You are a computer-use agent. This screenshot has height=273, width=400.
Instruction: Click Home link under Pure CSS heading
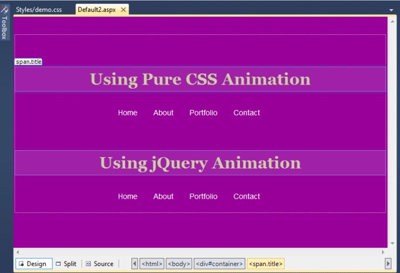point(127,113)
